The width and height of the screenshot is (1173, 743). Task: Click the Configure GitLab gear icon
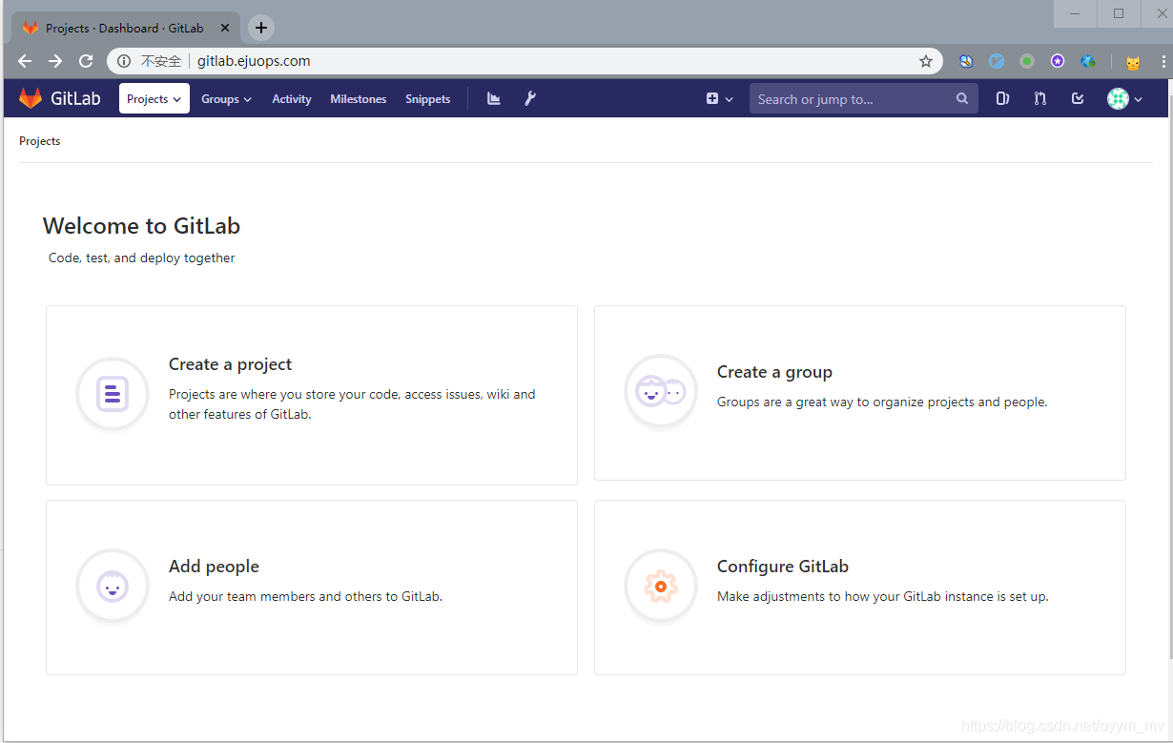pos(661,587)
